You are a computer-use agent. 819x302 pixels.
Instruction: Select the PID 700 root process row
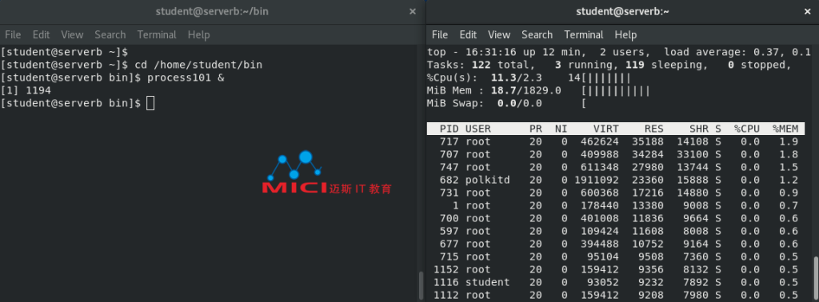[616, 218]
